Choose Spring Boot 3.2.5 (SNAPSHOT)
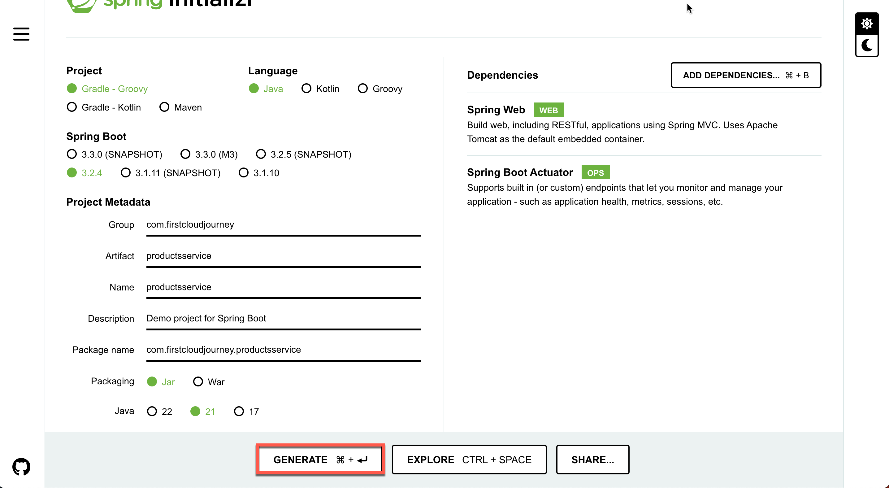Image resolution: width=889 pixels, height=488 pixels. click(304, 154)
